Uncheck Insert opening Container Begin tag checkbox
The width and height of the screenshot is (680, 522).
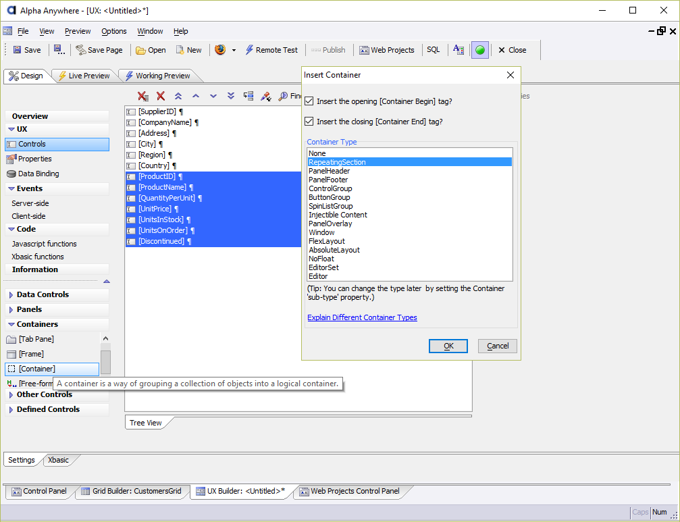pyautogui.click(x=309, y=101)
